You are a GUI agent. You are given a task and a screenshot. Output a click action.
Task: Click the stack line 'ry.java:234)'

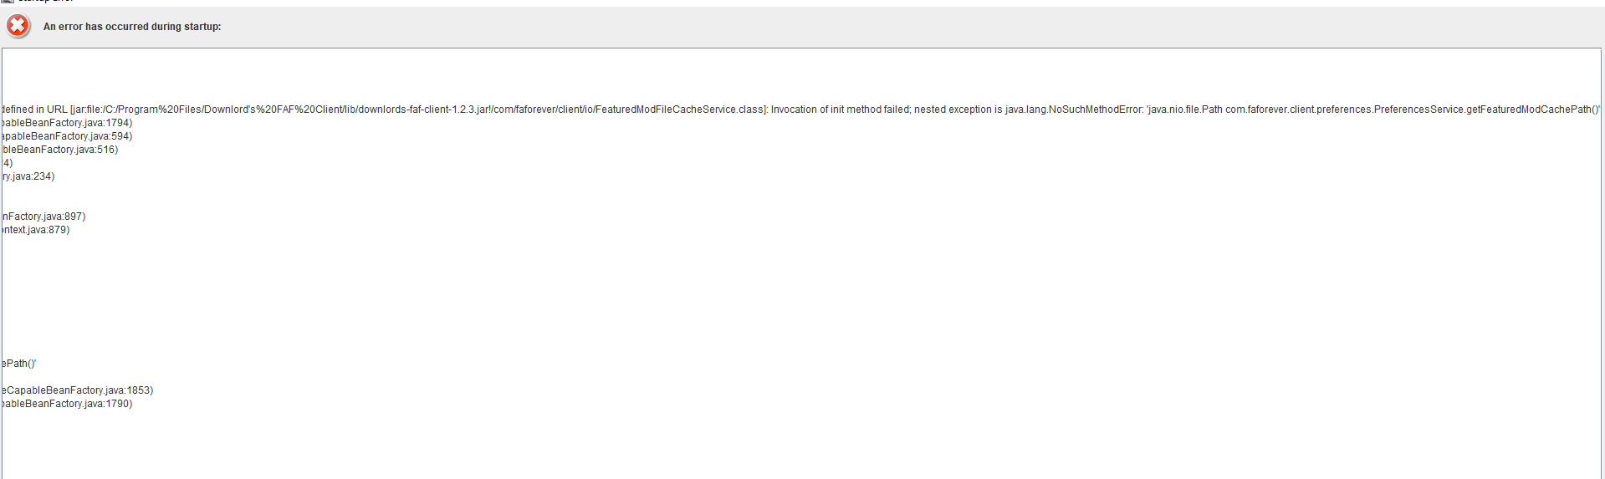pyautogui.click(x=28, y=176)
